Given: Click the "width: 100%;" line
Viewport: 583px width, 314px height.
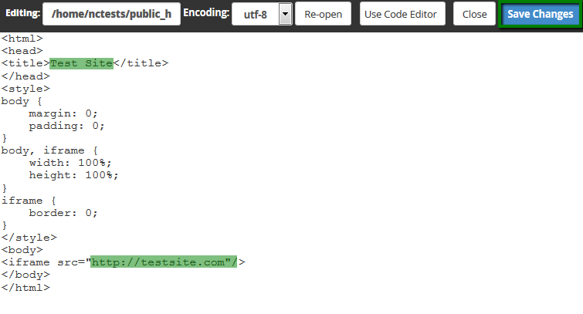Looking at the screenshot, I should pyautogui.click(x=70, y=163).
